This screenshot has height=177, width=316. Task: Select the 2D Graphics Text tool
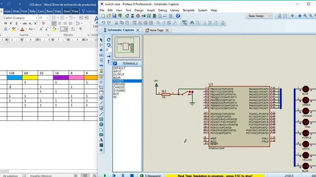pos(101,140)
